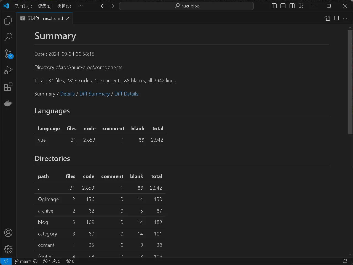Open editor More Actions menu
The height and width of the screenshot is (265, 353).
(345, 18)
